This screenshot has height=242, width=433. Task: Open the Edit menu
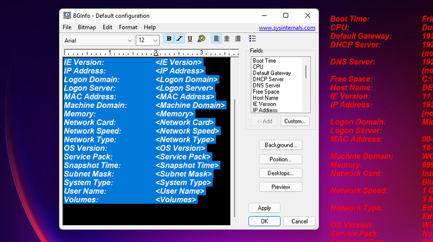108,27
